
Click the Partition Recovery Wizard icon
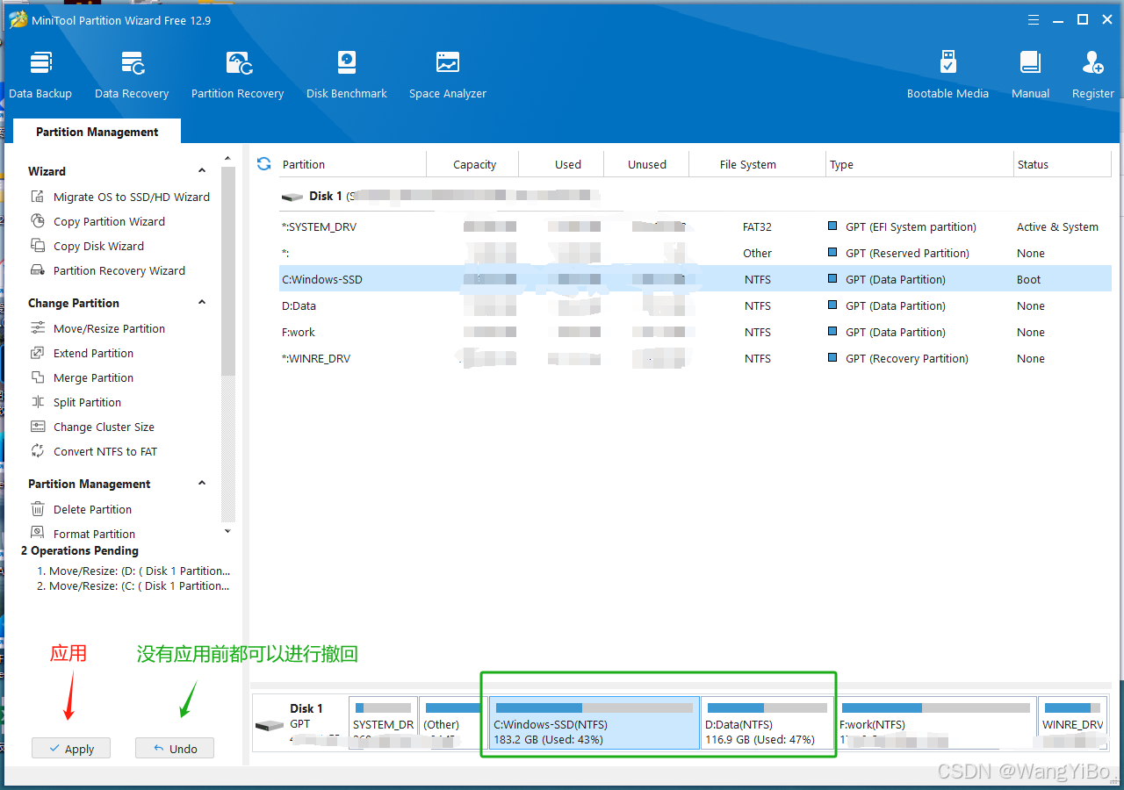click(38, 270)
